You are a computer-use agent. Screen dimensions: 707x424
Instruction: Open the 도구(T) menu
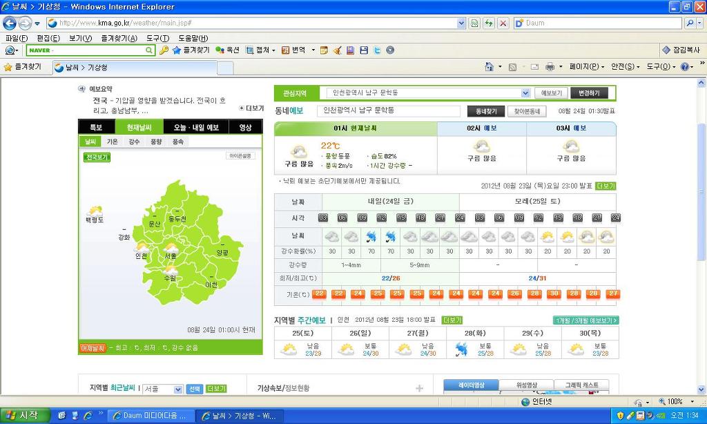point(157,38)
